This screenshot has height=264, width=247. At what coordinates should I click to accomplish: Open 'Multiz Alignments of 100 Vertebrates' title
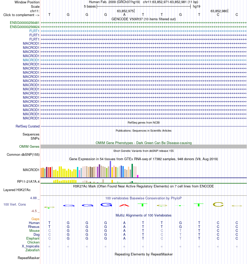point(144,215)
